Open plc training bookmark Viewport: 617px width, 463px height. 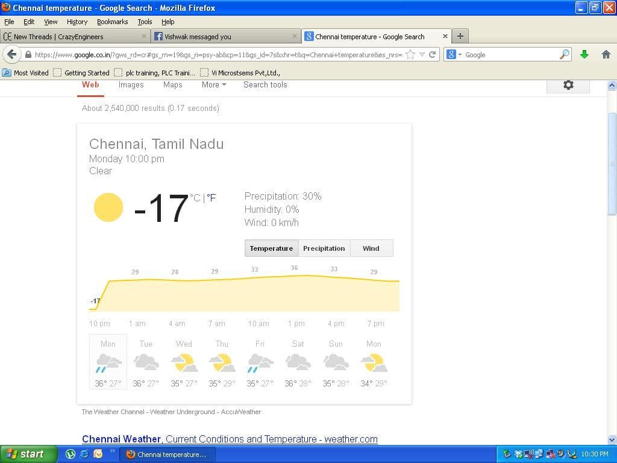[x=155, y=73]
